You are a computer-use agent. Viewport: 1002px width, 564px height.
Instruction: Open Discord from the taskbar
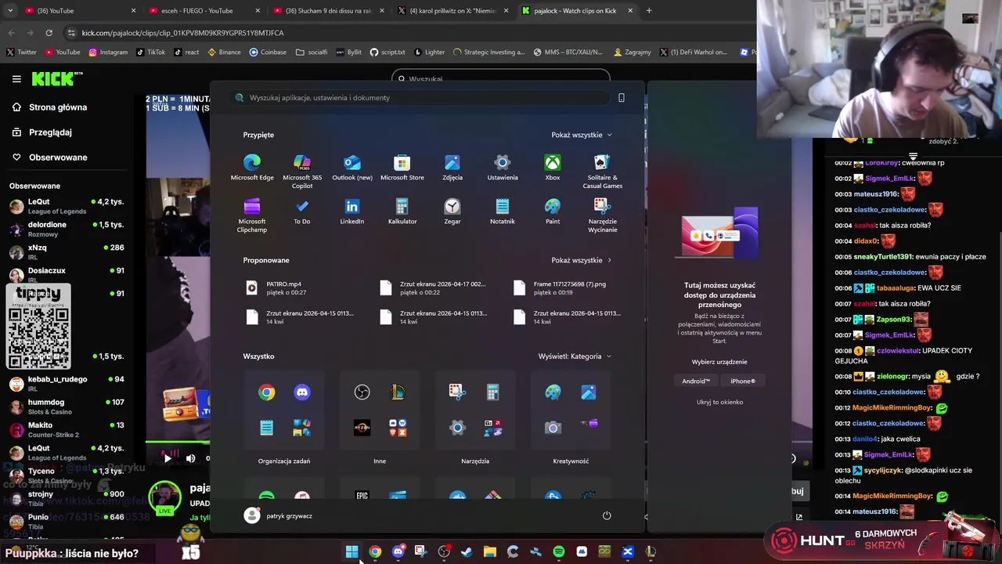pos(398,552)
